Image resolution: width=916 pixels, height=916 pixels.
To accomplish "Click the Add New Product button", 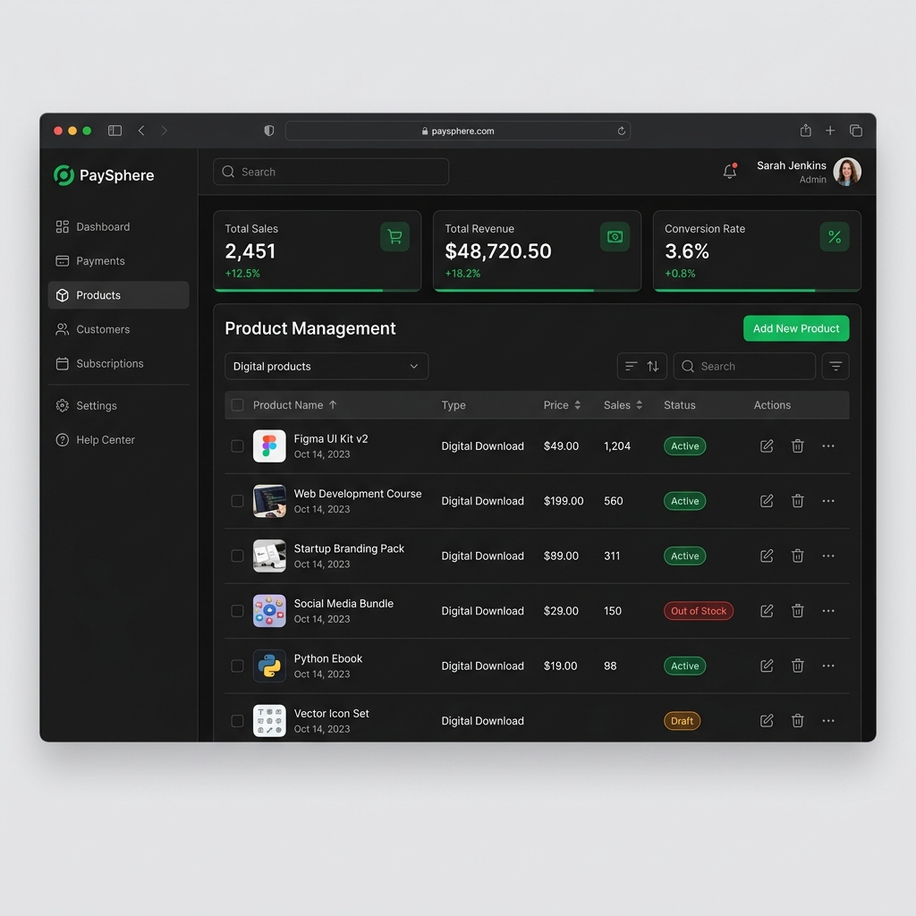I will pos(795,328).
